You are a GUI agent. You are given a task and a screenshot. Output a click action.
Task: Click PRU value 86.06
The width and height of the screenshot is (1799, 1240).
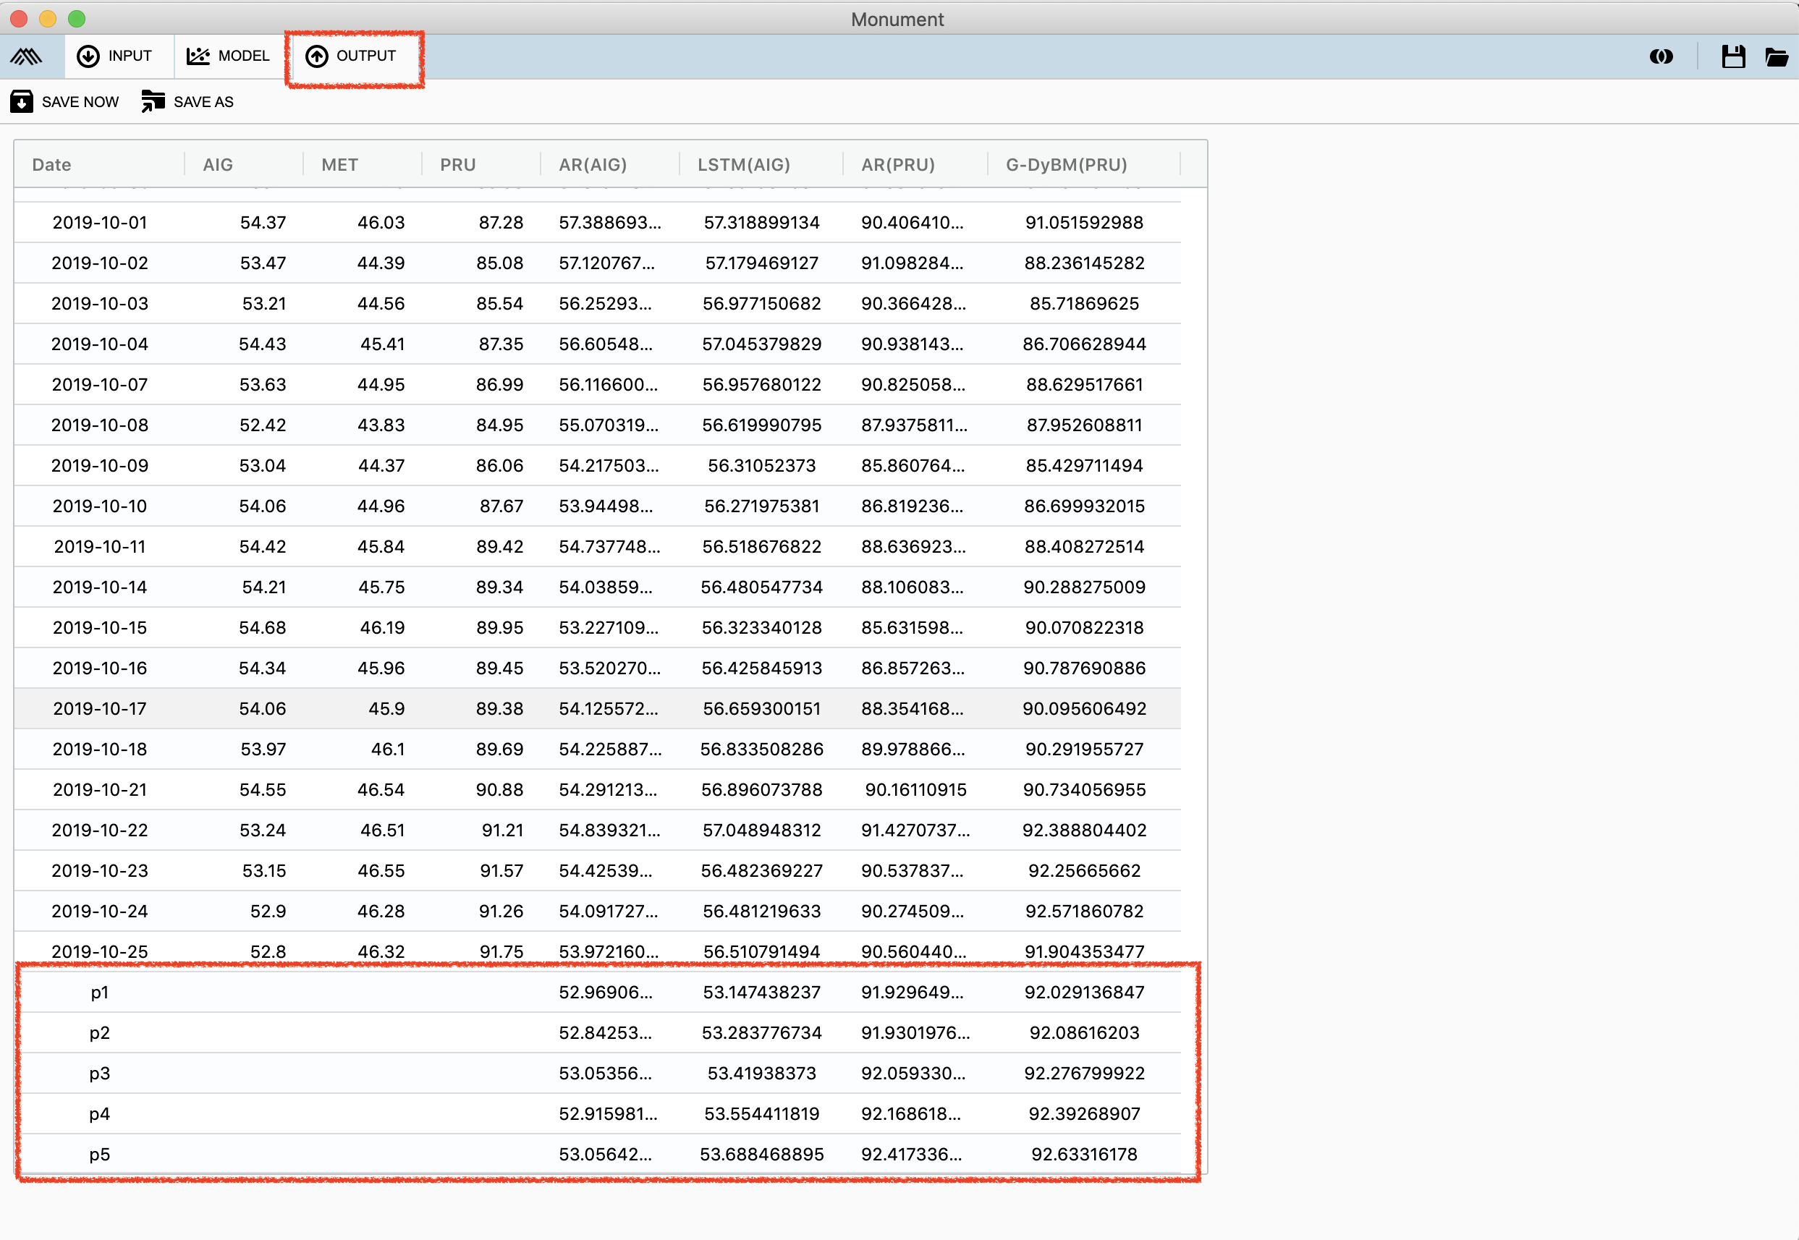(x=499, y=465)
